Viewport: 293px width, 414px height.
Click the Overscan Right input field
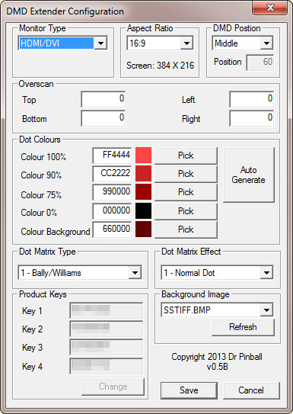251,118
